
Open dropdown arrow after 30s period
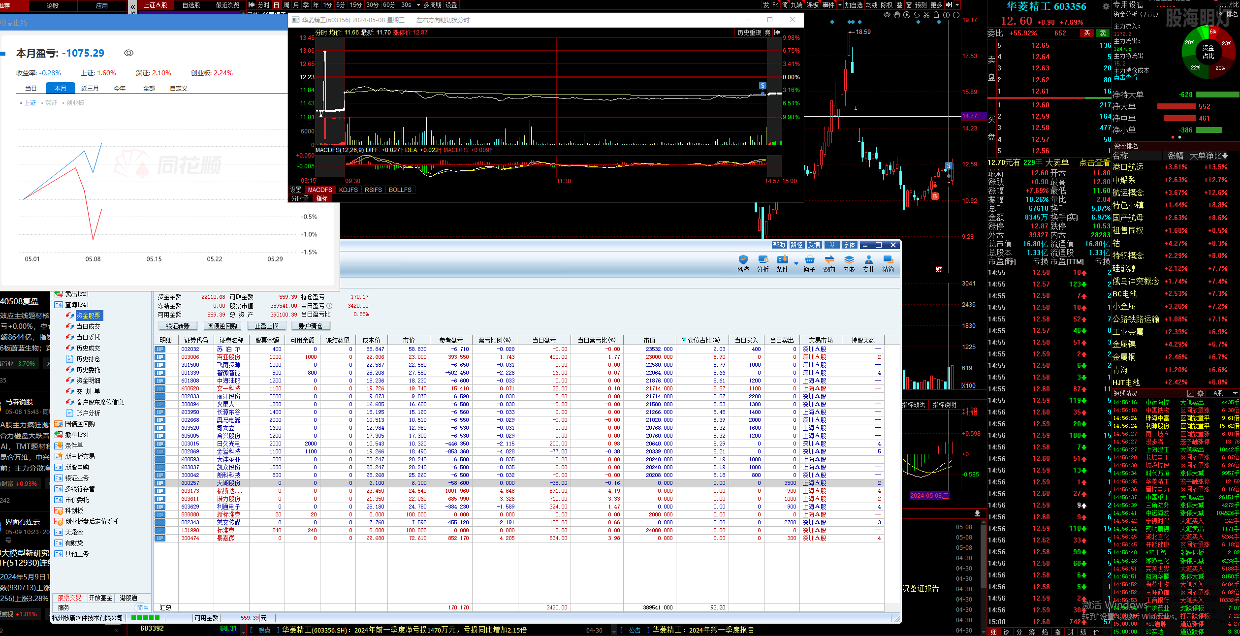[x=418, y=5]
